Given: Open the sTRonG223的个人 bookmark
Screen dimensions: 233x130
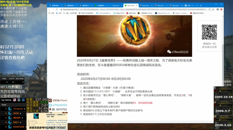Looking at the screenshot, I should (x=104, y=13).
